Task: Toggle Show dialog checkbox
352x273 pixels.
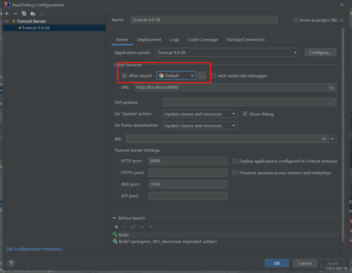Action: (x=245, y=114)
